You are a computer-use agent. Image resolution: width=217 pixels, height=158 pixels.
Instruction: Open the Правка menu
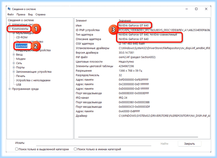(x=21, y=14)
